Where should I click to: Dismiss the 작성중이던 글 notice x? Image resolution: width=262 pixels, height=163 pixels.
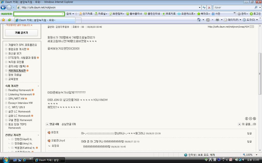click(x=31, y=25)
